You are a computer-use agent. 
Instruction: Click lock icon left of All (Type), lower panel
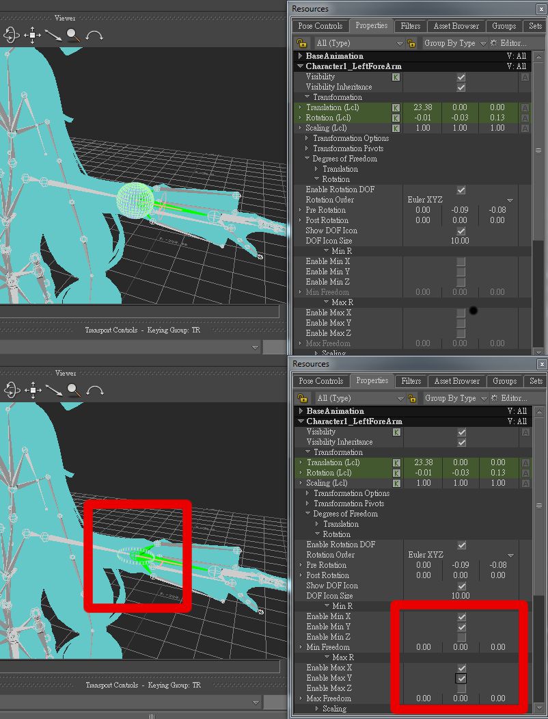pos(302,398)
